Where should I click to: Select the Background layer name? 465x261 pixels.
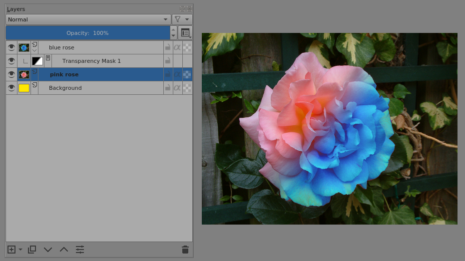pos(65,88)
